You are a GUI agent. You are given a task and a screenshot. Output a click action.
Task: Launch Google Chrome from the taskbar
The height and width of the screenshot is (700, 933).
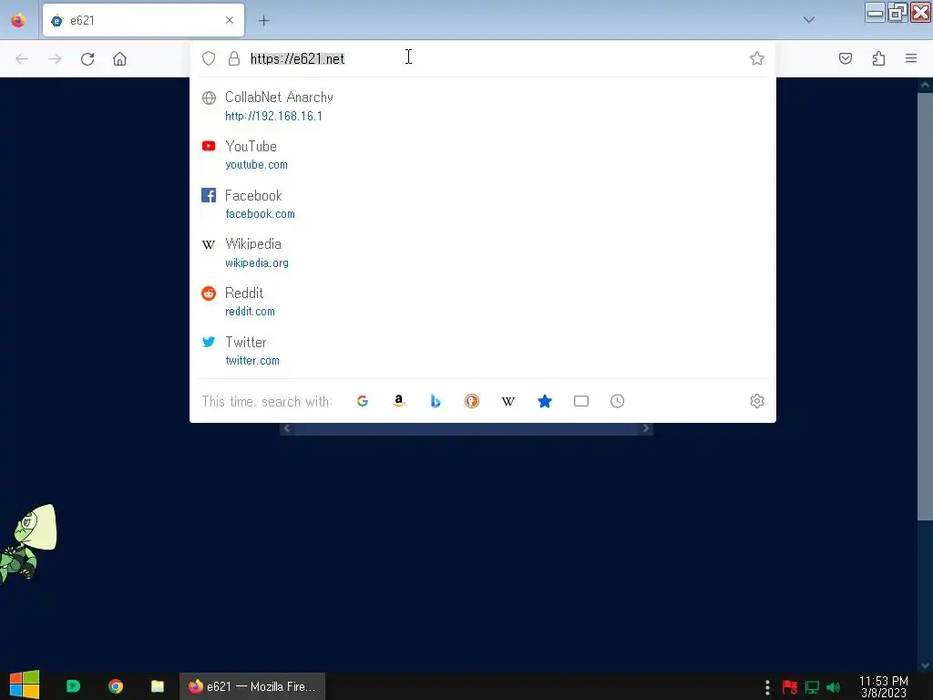pos(116,686)
